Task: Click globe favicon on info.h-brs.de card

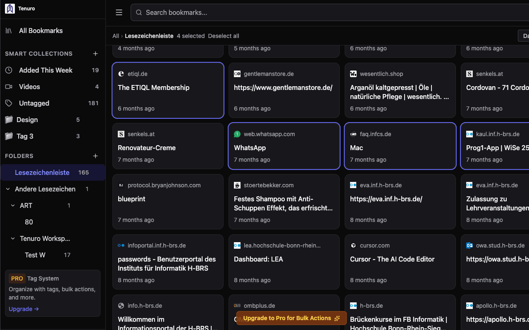Action: [121, 306]
